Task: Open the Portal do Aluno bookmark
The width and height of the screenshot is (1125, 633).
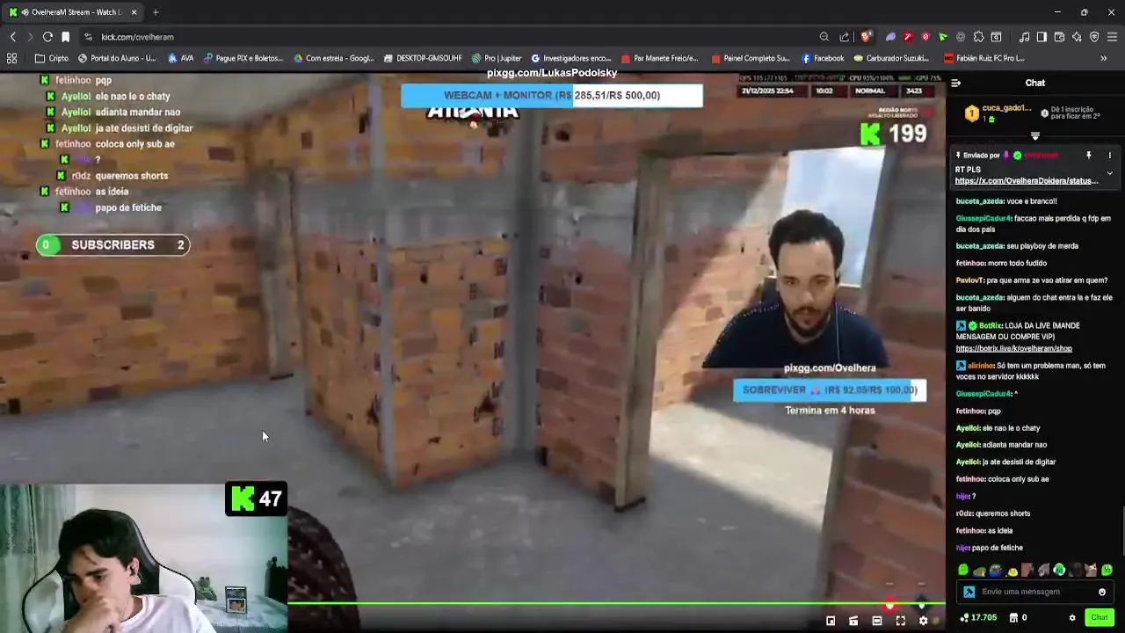Action: point(117,58)
